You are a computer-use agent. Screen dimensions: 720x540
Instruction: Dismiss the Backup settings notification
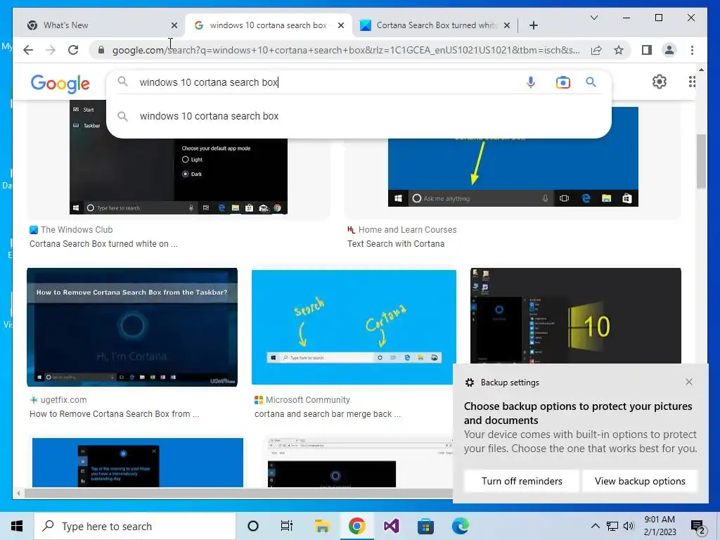[689, 382]
